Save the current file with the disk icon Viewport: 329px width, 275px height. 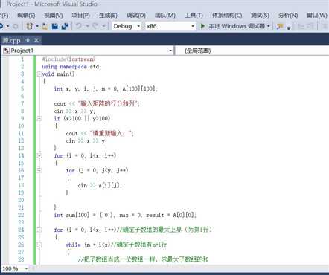click(x=55, y=26)
